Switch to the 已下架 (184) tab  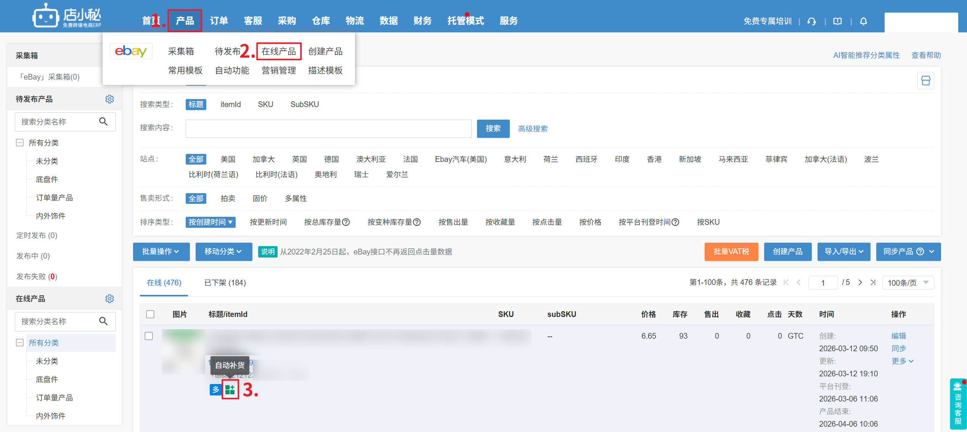click(x=225, y=283)
